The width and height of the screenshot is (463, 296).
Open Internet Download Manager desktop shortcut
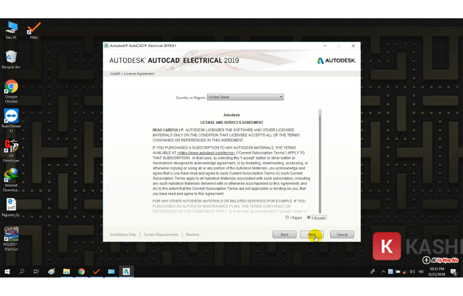coord(11,180)
